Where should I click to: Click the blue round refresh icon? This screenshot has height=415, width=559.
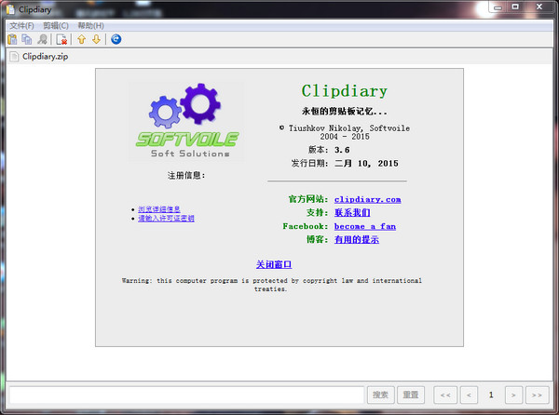click(116, 39)
